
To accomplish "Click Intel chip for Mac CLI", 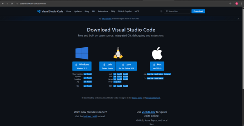I will pyautogui.click(x=150, y=78).
